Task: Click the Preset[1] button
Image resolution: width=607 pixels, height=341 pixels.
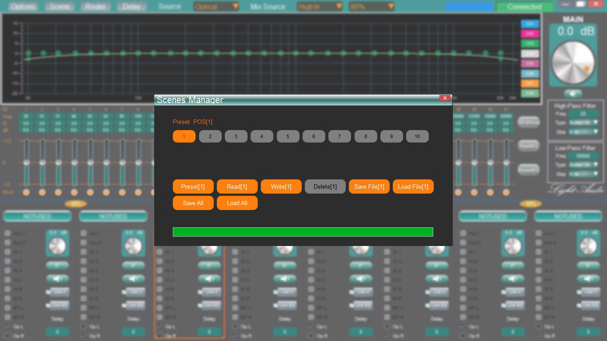Action: pyautogui.click(x=193, y=186)
